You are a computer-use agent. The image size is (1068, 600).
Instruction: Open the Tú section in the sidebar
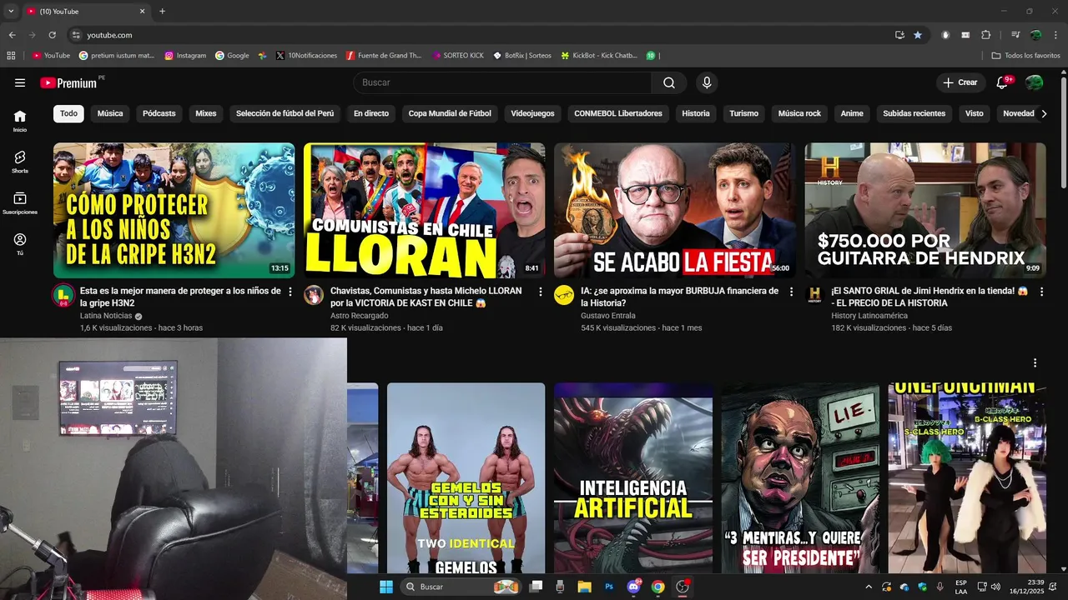coord(20,244)
